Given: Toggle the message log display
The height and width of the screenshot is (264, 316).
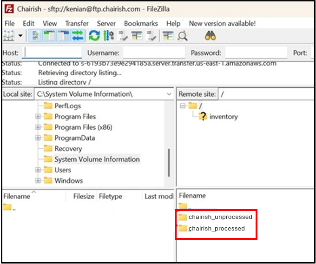Looking at the screenshot, I should tap(35, 36).
